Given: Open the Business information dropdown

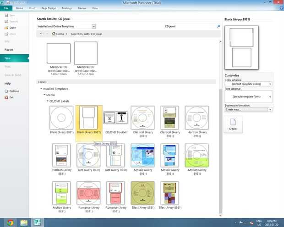Looking at the screenshot, I should 248,109.
